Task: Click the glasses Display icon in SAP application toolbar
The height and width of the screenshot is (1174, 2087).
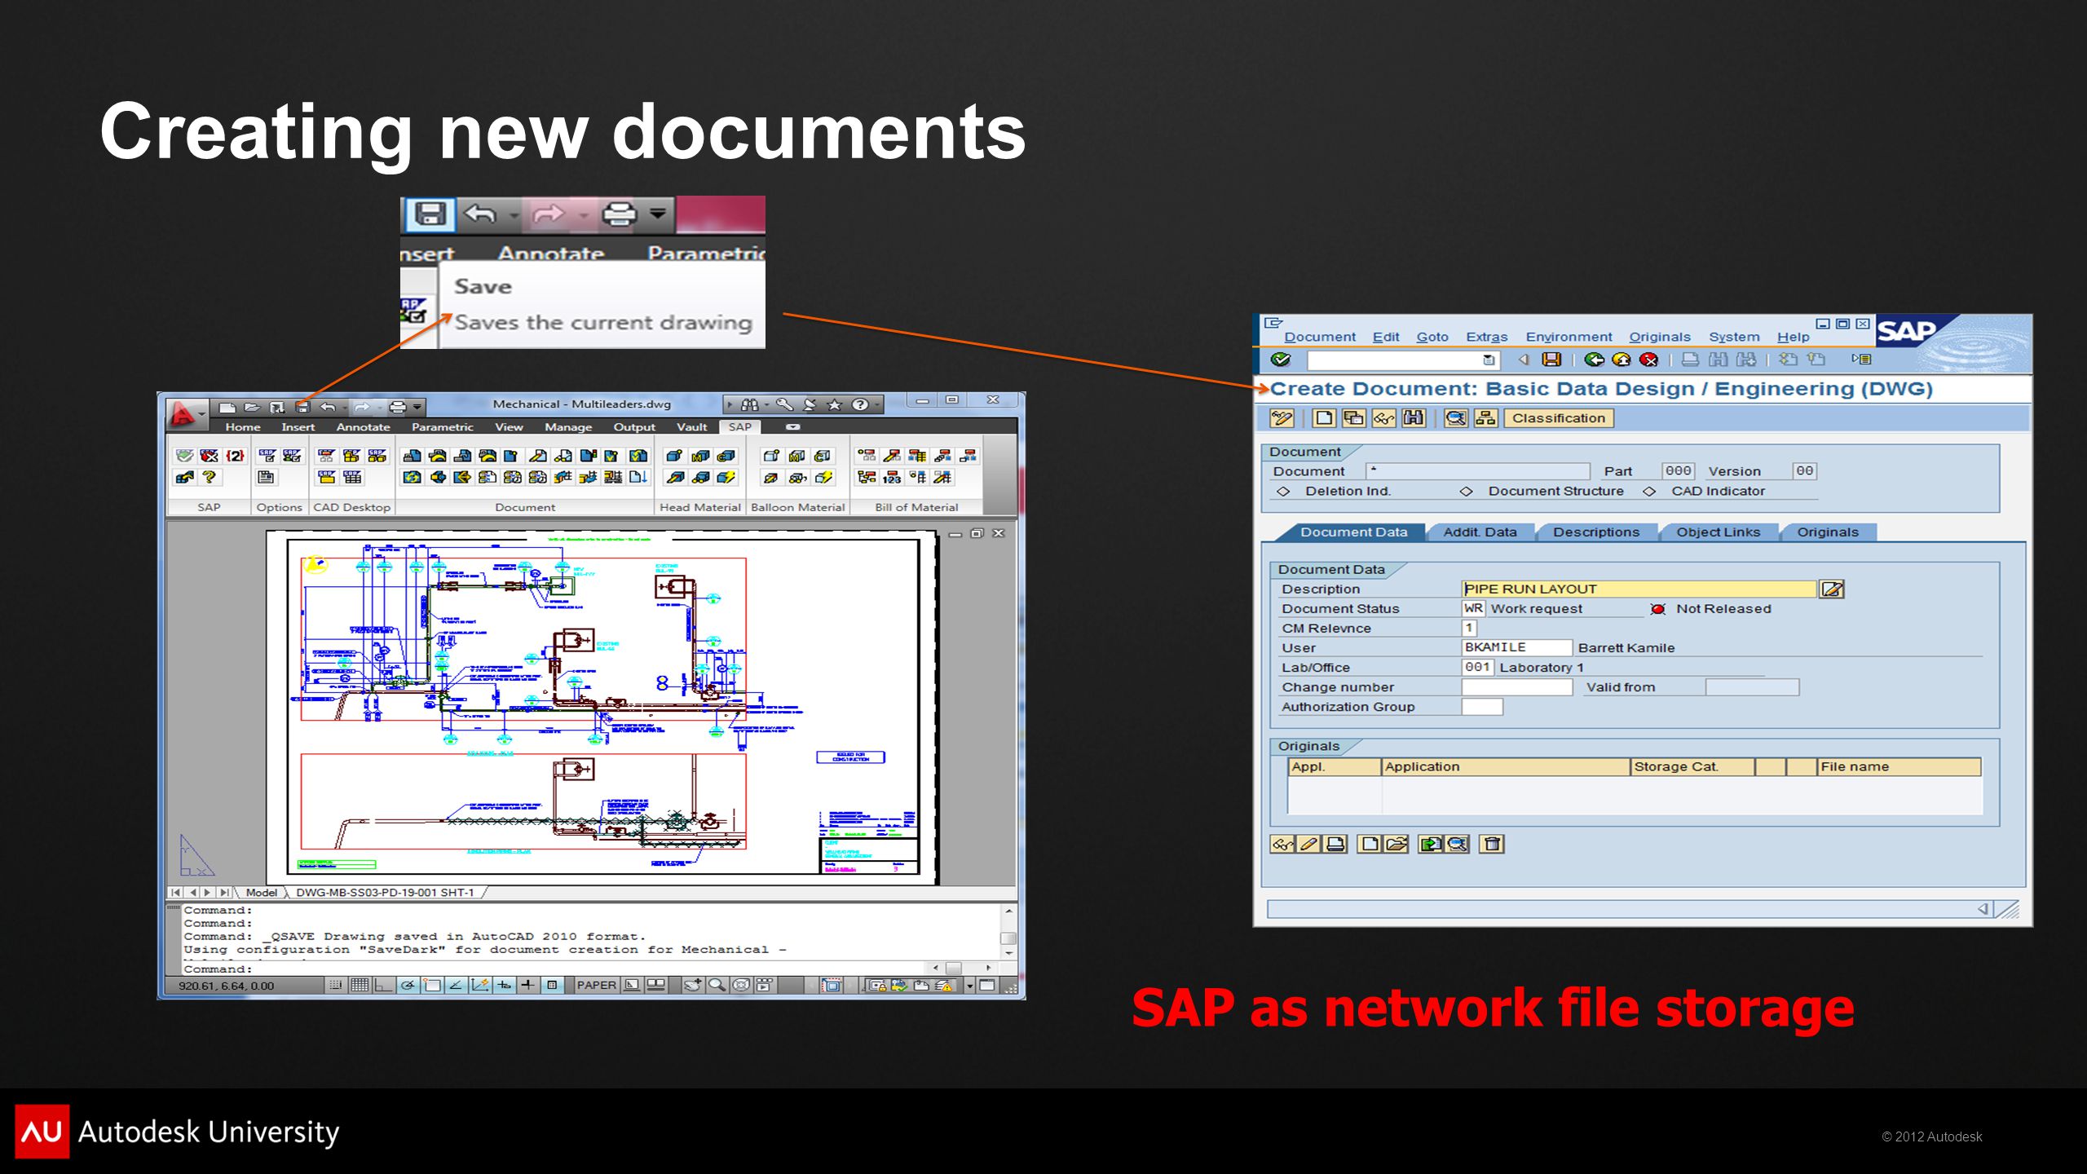Action: 1383,418
